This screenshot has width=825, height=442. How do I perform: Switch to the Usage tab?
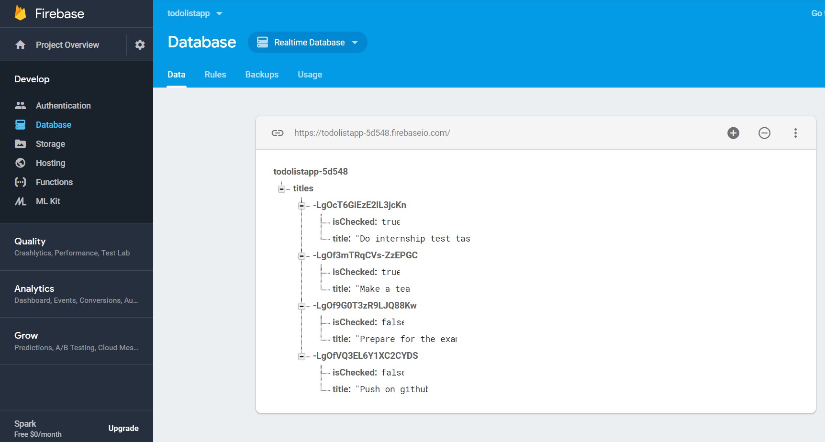click(310, 75)
